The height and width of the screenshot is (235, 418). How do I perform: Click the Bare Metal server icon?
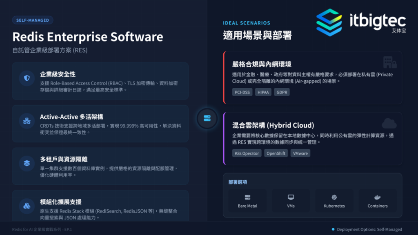point(247,197)
